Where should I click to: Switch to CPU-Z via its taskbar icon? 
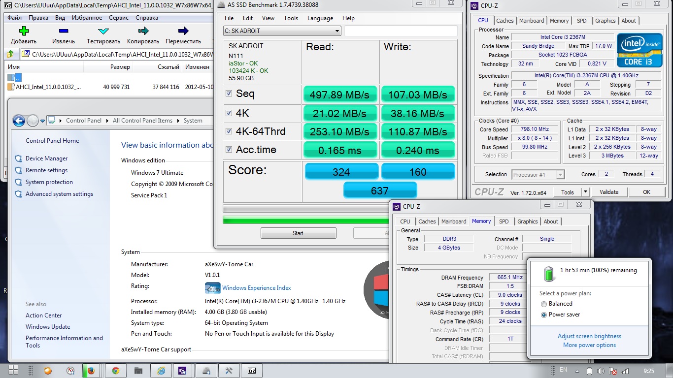[182, 371]
